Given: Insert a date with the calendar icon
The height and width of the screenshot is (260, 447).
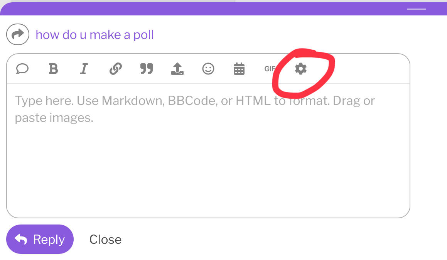Looking at the screenshot, I should click(239, 69).
